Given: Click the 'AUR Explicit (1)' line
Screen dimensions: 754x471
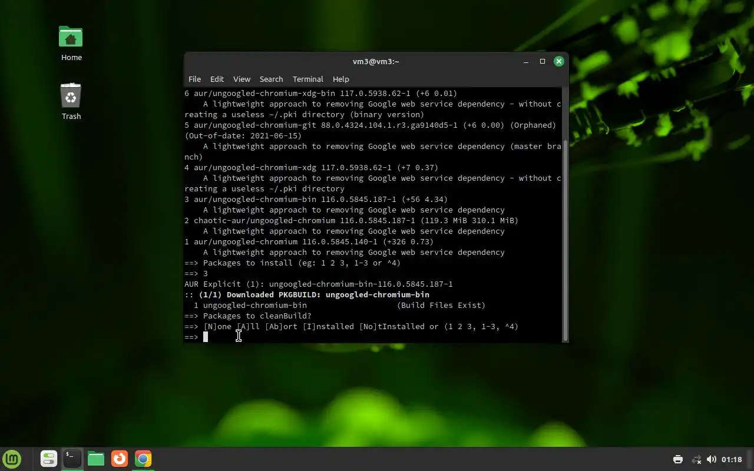Looking at the screenshot, I should pyautogui.click(x=319, y=284).
